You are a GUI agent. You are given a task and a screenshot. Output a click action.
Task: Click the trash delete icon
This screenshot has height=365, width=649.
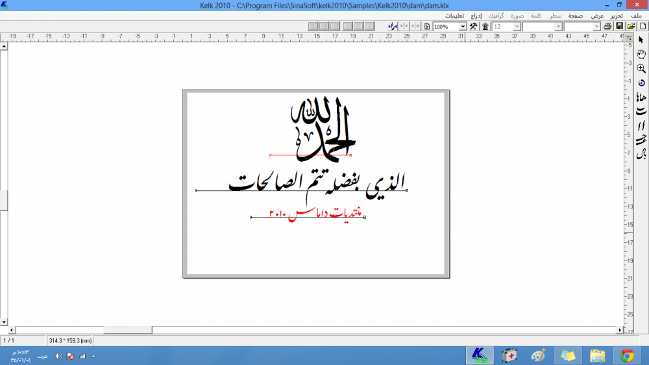coord(485,26)
